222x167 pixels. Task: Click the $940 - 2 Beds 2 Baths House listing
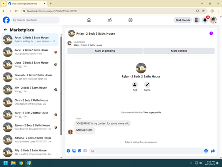[x=88, y=45]
